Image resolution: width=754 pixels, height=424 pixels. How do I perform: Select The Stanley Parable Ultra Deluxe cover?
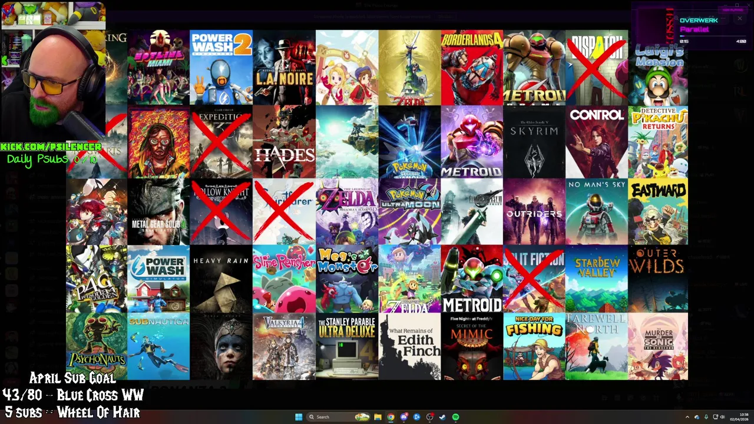[x=347, y=346]
